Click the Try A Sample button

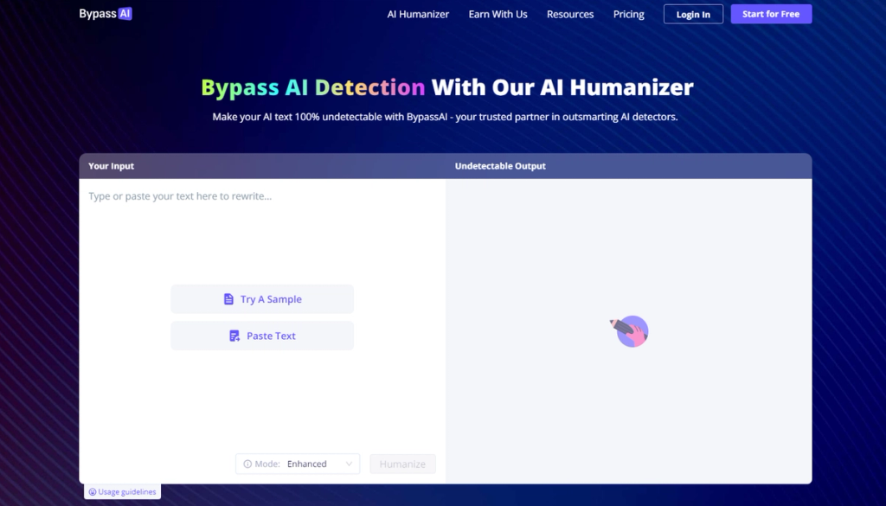click(x=262, y=298)
